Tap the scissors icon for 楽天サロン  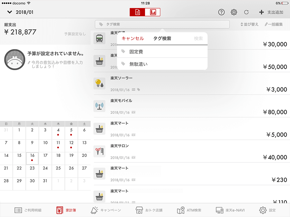(99, 151)
